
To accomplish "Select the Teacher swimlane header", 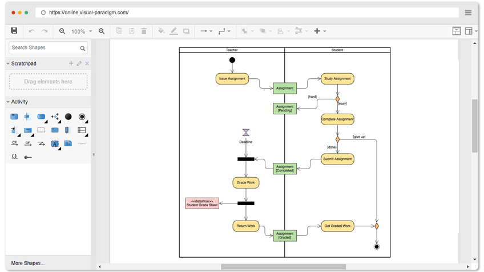I will coord(232,50).
